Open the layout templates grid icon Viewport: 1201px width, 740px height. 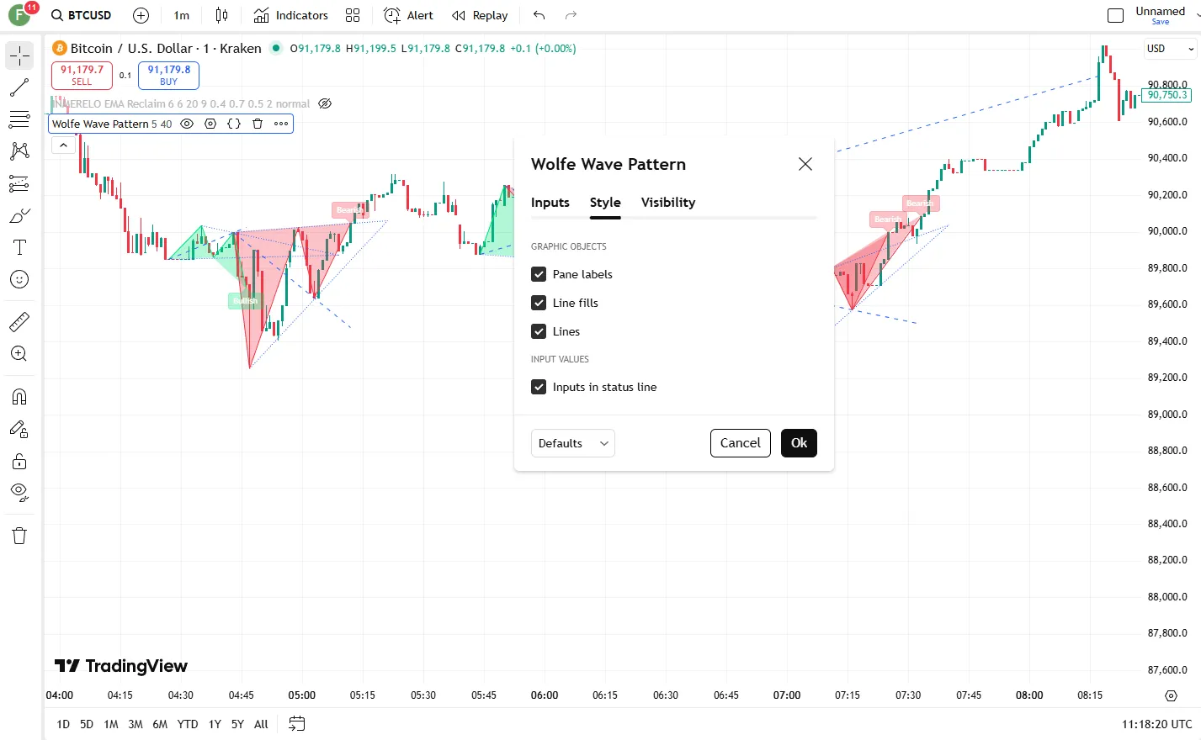pos(353,15)
